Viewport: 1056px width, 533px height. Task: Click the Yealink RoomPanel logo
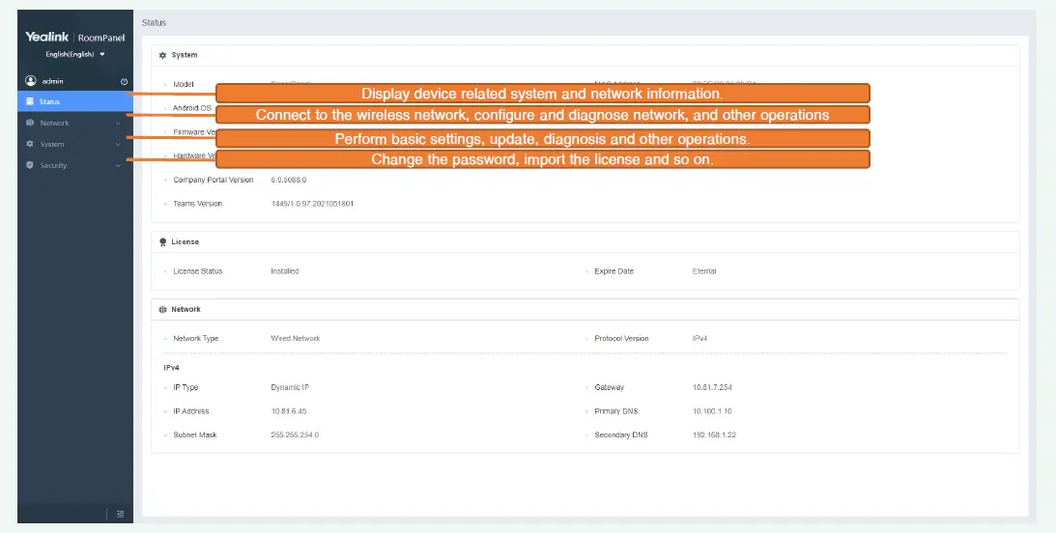(75, 38)
